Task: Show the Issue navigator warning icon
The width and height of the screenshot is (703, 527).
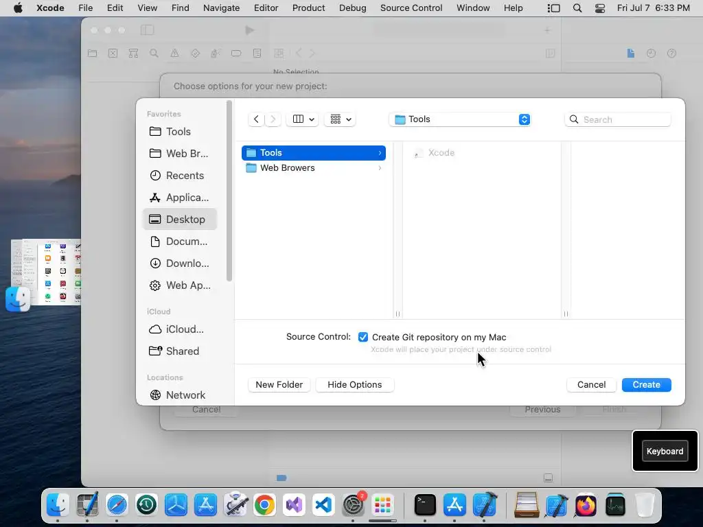Action: pos(174,54)
